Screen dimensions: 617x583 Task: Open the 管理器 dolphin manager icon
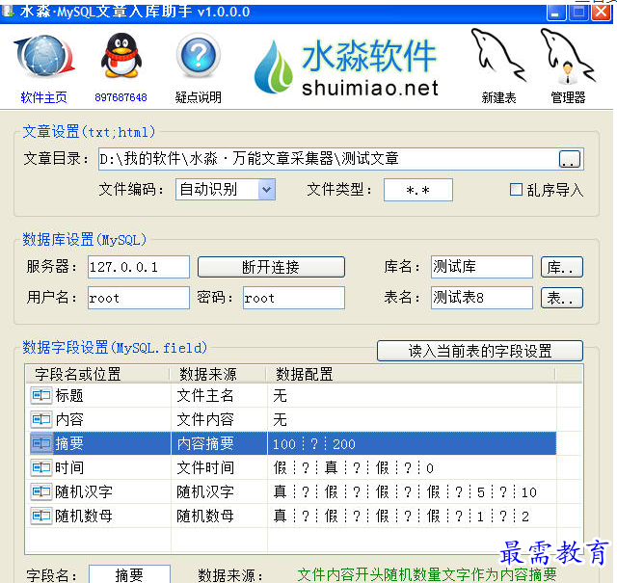pos(568,56)
